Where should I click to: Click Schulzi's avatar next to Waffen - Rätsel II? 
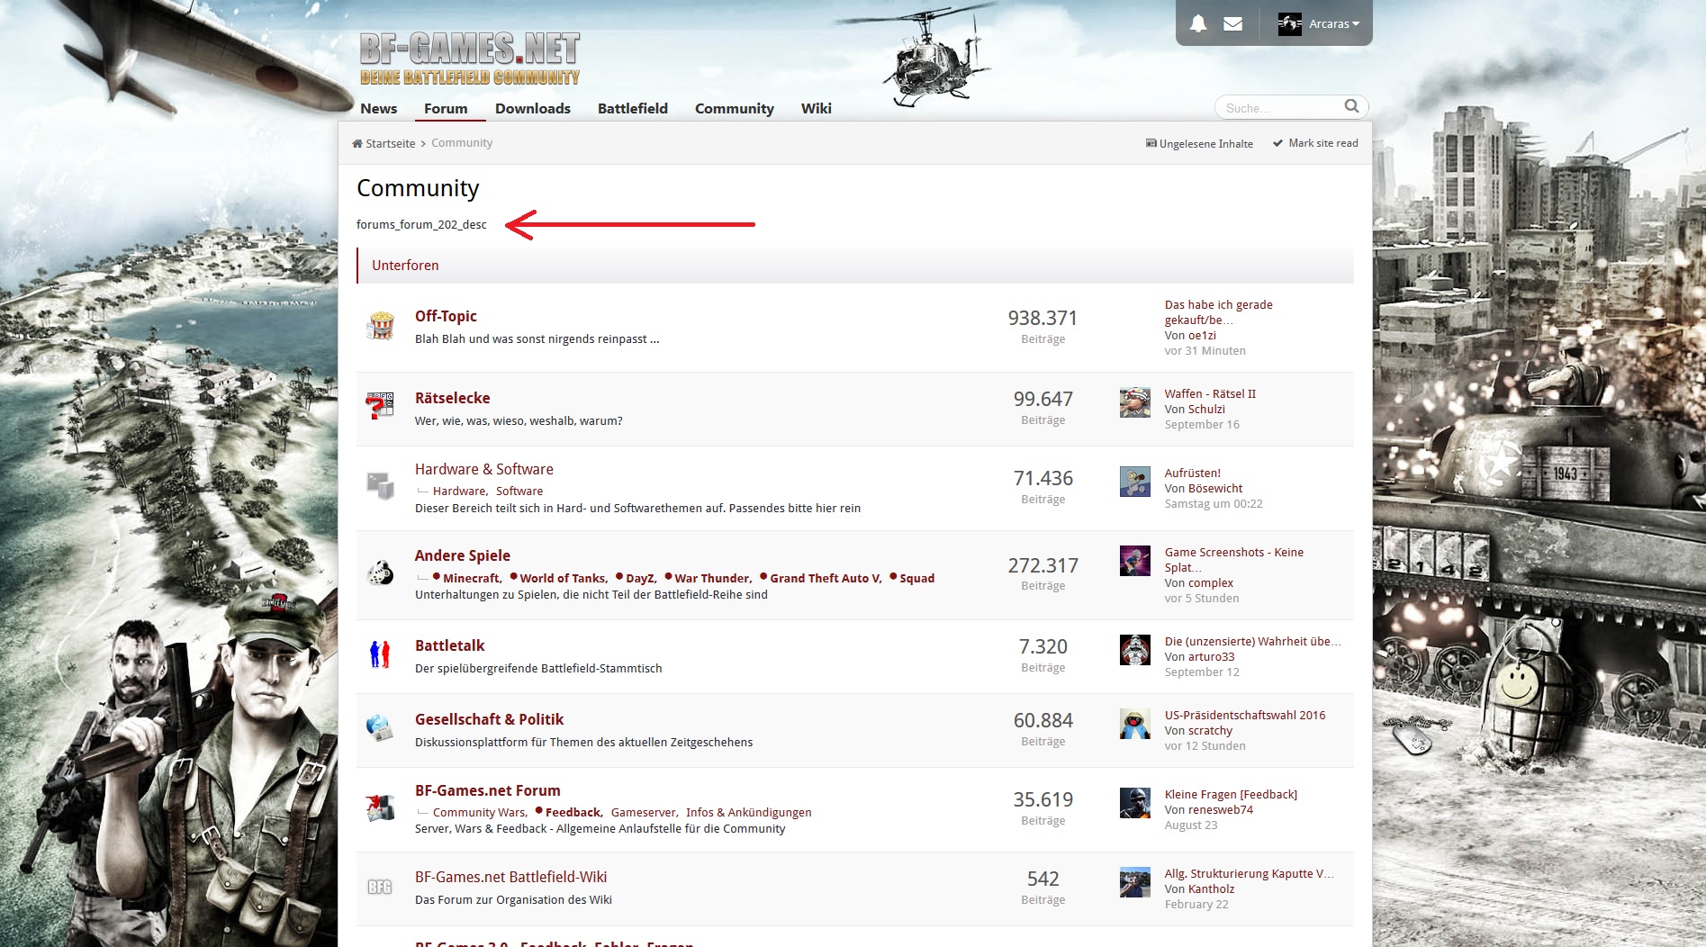pos(1134,402)
